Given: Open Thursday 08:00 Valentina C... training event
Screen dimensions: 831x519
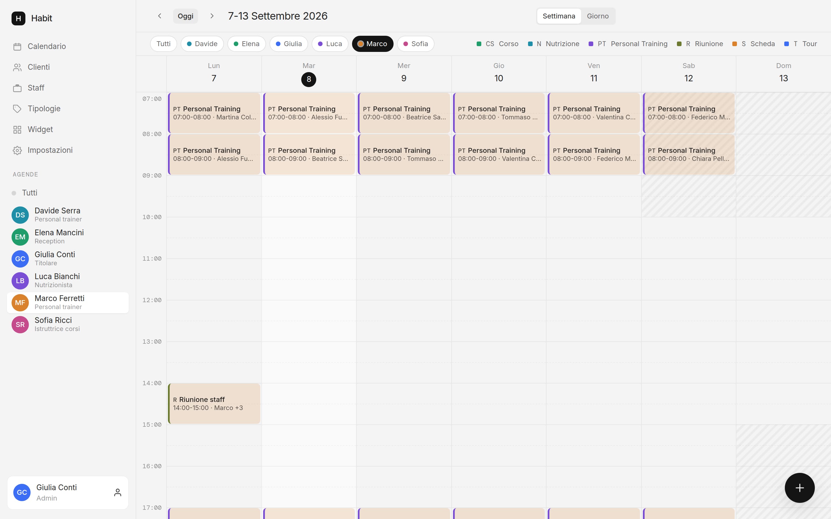Looking at the screenshot, I should coord(499,155).
